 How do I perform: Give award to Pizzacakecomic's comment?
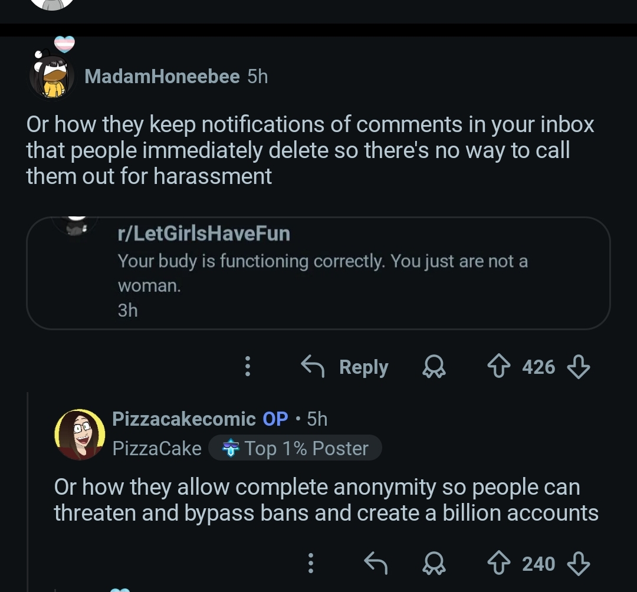click(434, 564)
